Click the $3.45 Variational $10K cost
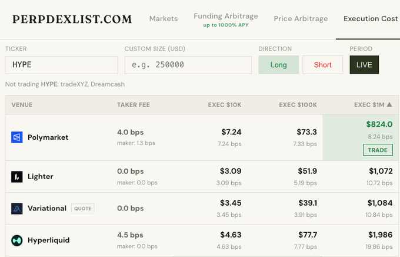The width and height of the screenshot is (400, 257). tap(231, 203)
